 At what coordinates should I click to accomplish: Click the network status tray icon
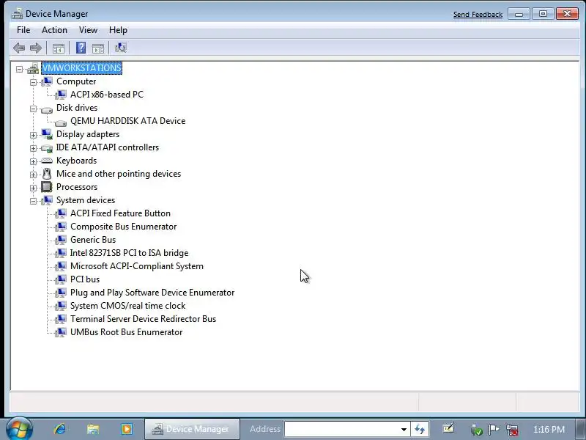(512, 430)
